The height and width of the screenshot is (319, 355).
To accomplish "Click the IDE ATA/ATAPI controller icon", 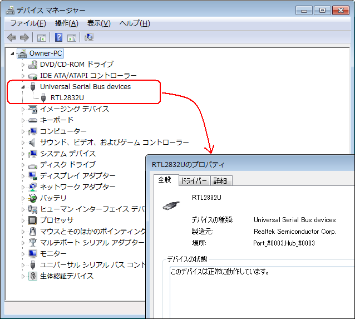I will tap(33, 76).
